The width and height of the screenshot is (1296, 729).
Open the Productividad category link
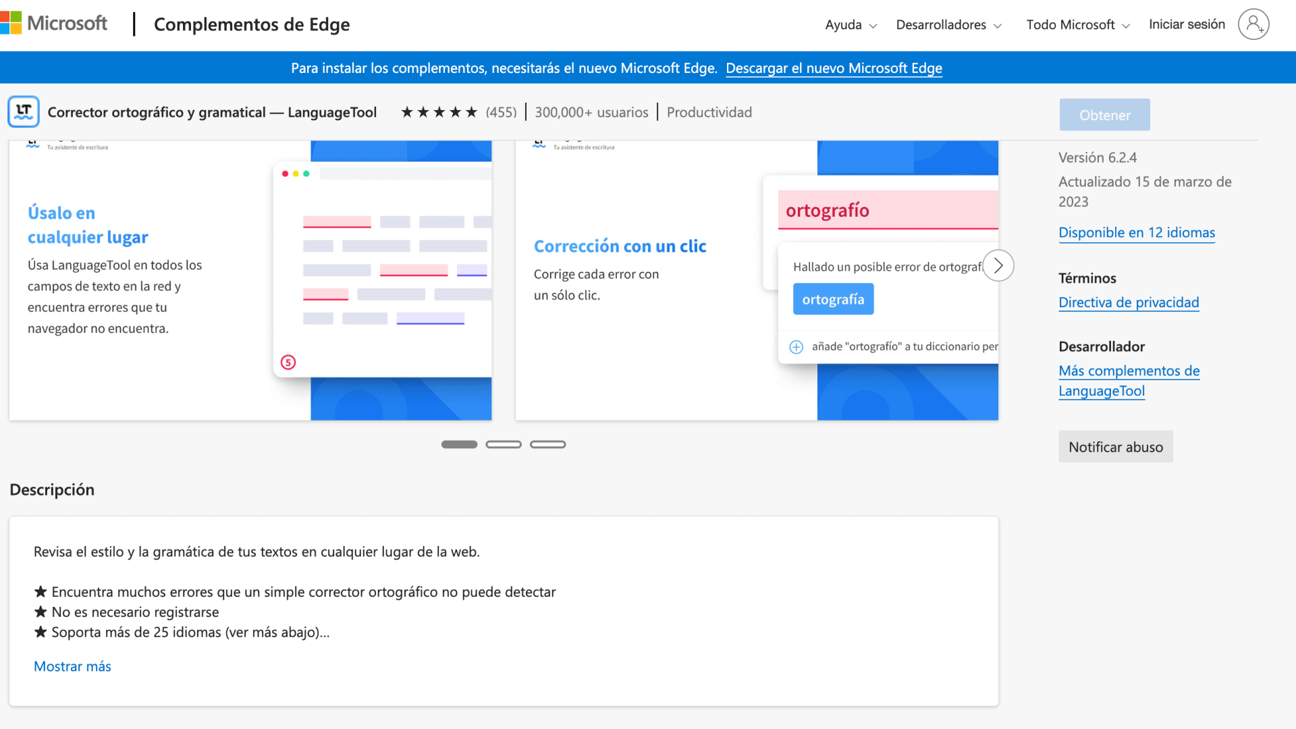tap(709, 112)
